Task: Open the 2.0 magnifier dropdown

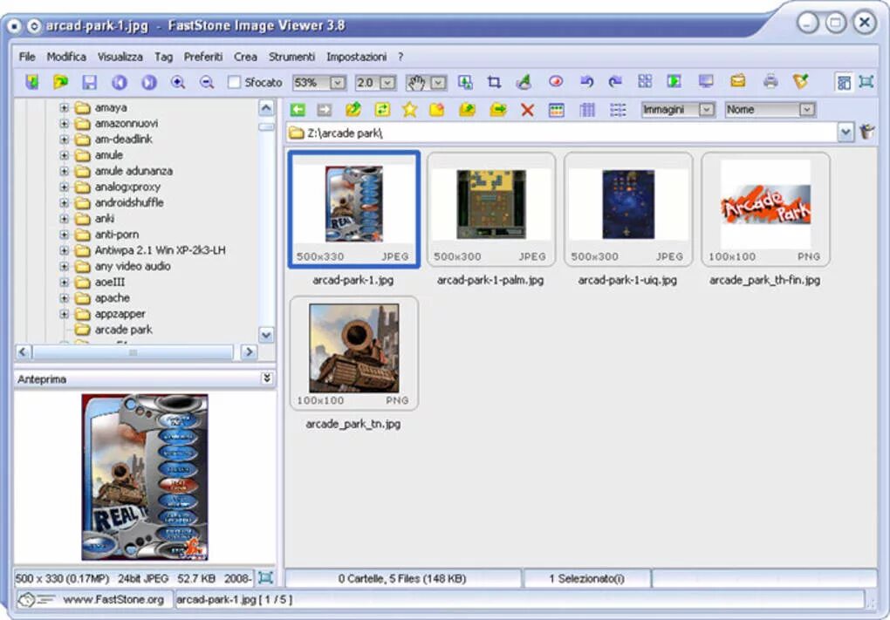Action: [387, 83]
